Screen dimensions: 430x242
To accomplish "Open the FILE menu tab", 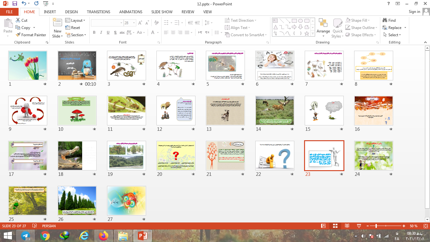I will tap(9, 12).
